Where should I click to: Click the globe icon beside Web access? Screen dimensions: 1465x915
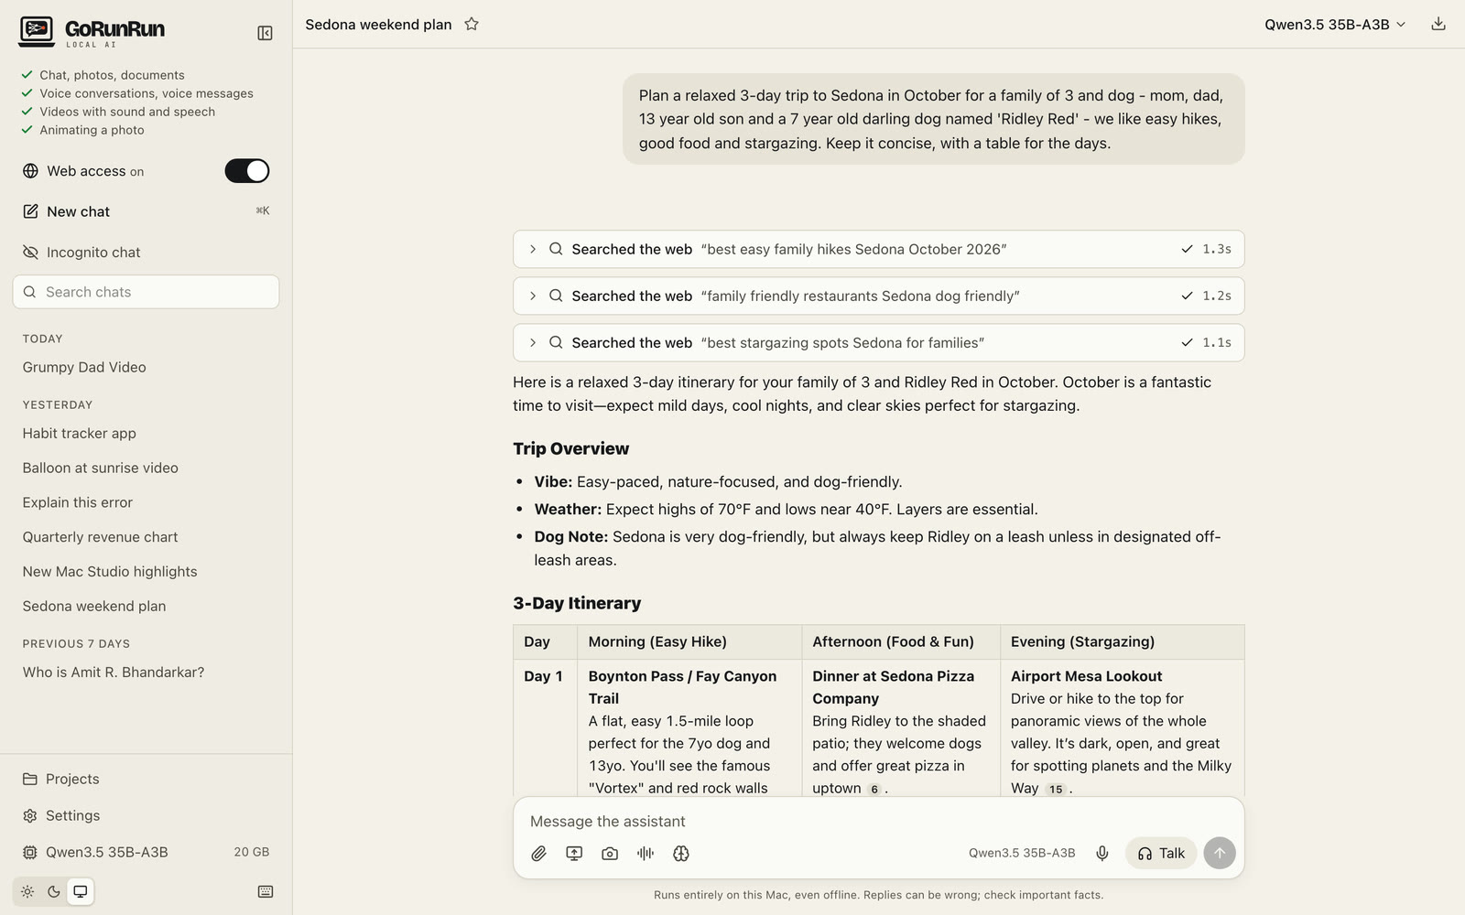coord(30,171)
